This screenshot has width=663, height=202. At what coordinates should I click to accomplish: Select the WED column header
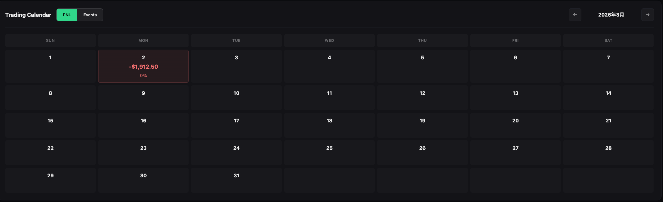(x=329, y=41)
